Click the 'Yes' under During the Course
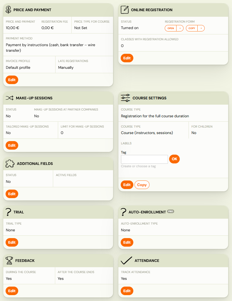The width and height of the screenshot is (232, 301). tap(9, 279)
